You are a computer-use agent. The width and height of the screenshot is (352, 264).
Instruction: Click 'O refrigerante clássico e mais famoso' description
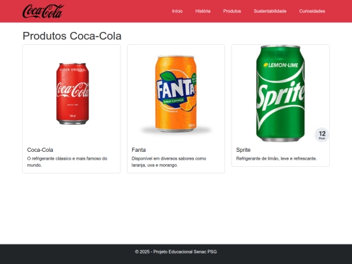click(x=67, y=162)
